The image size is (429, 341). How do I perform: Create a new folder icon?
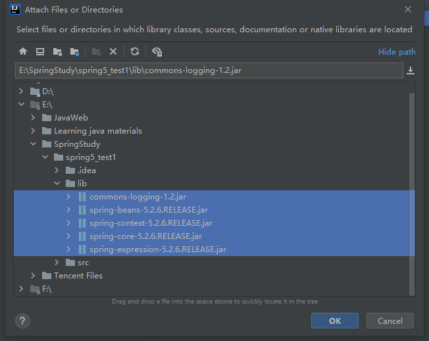pos(96,51)
